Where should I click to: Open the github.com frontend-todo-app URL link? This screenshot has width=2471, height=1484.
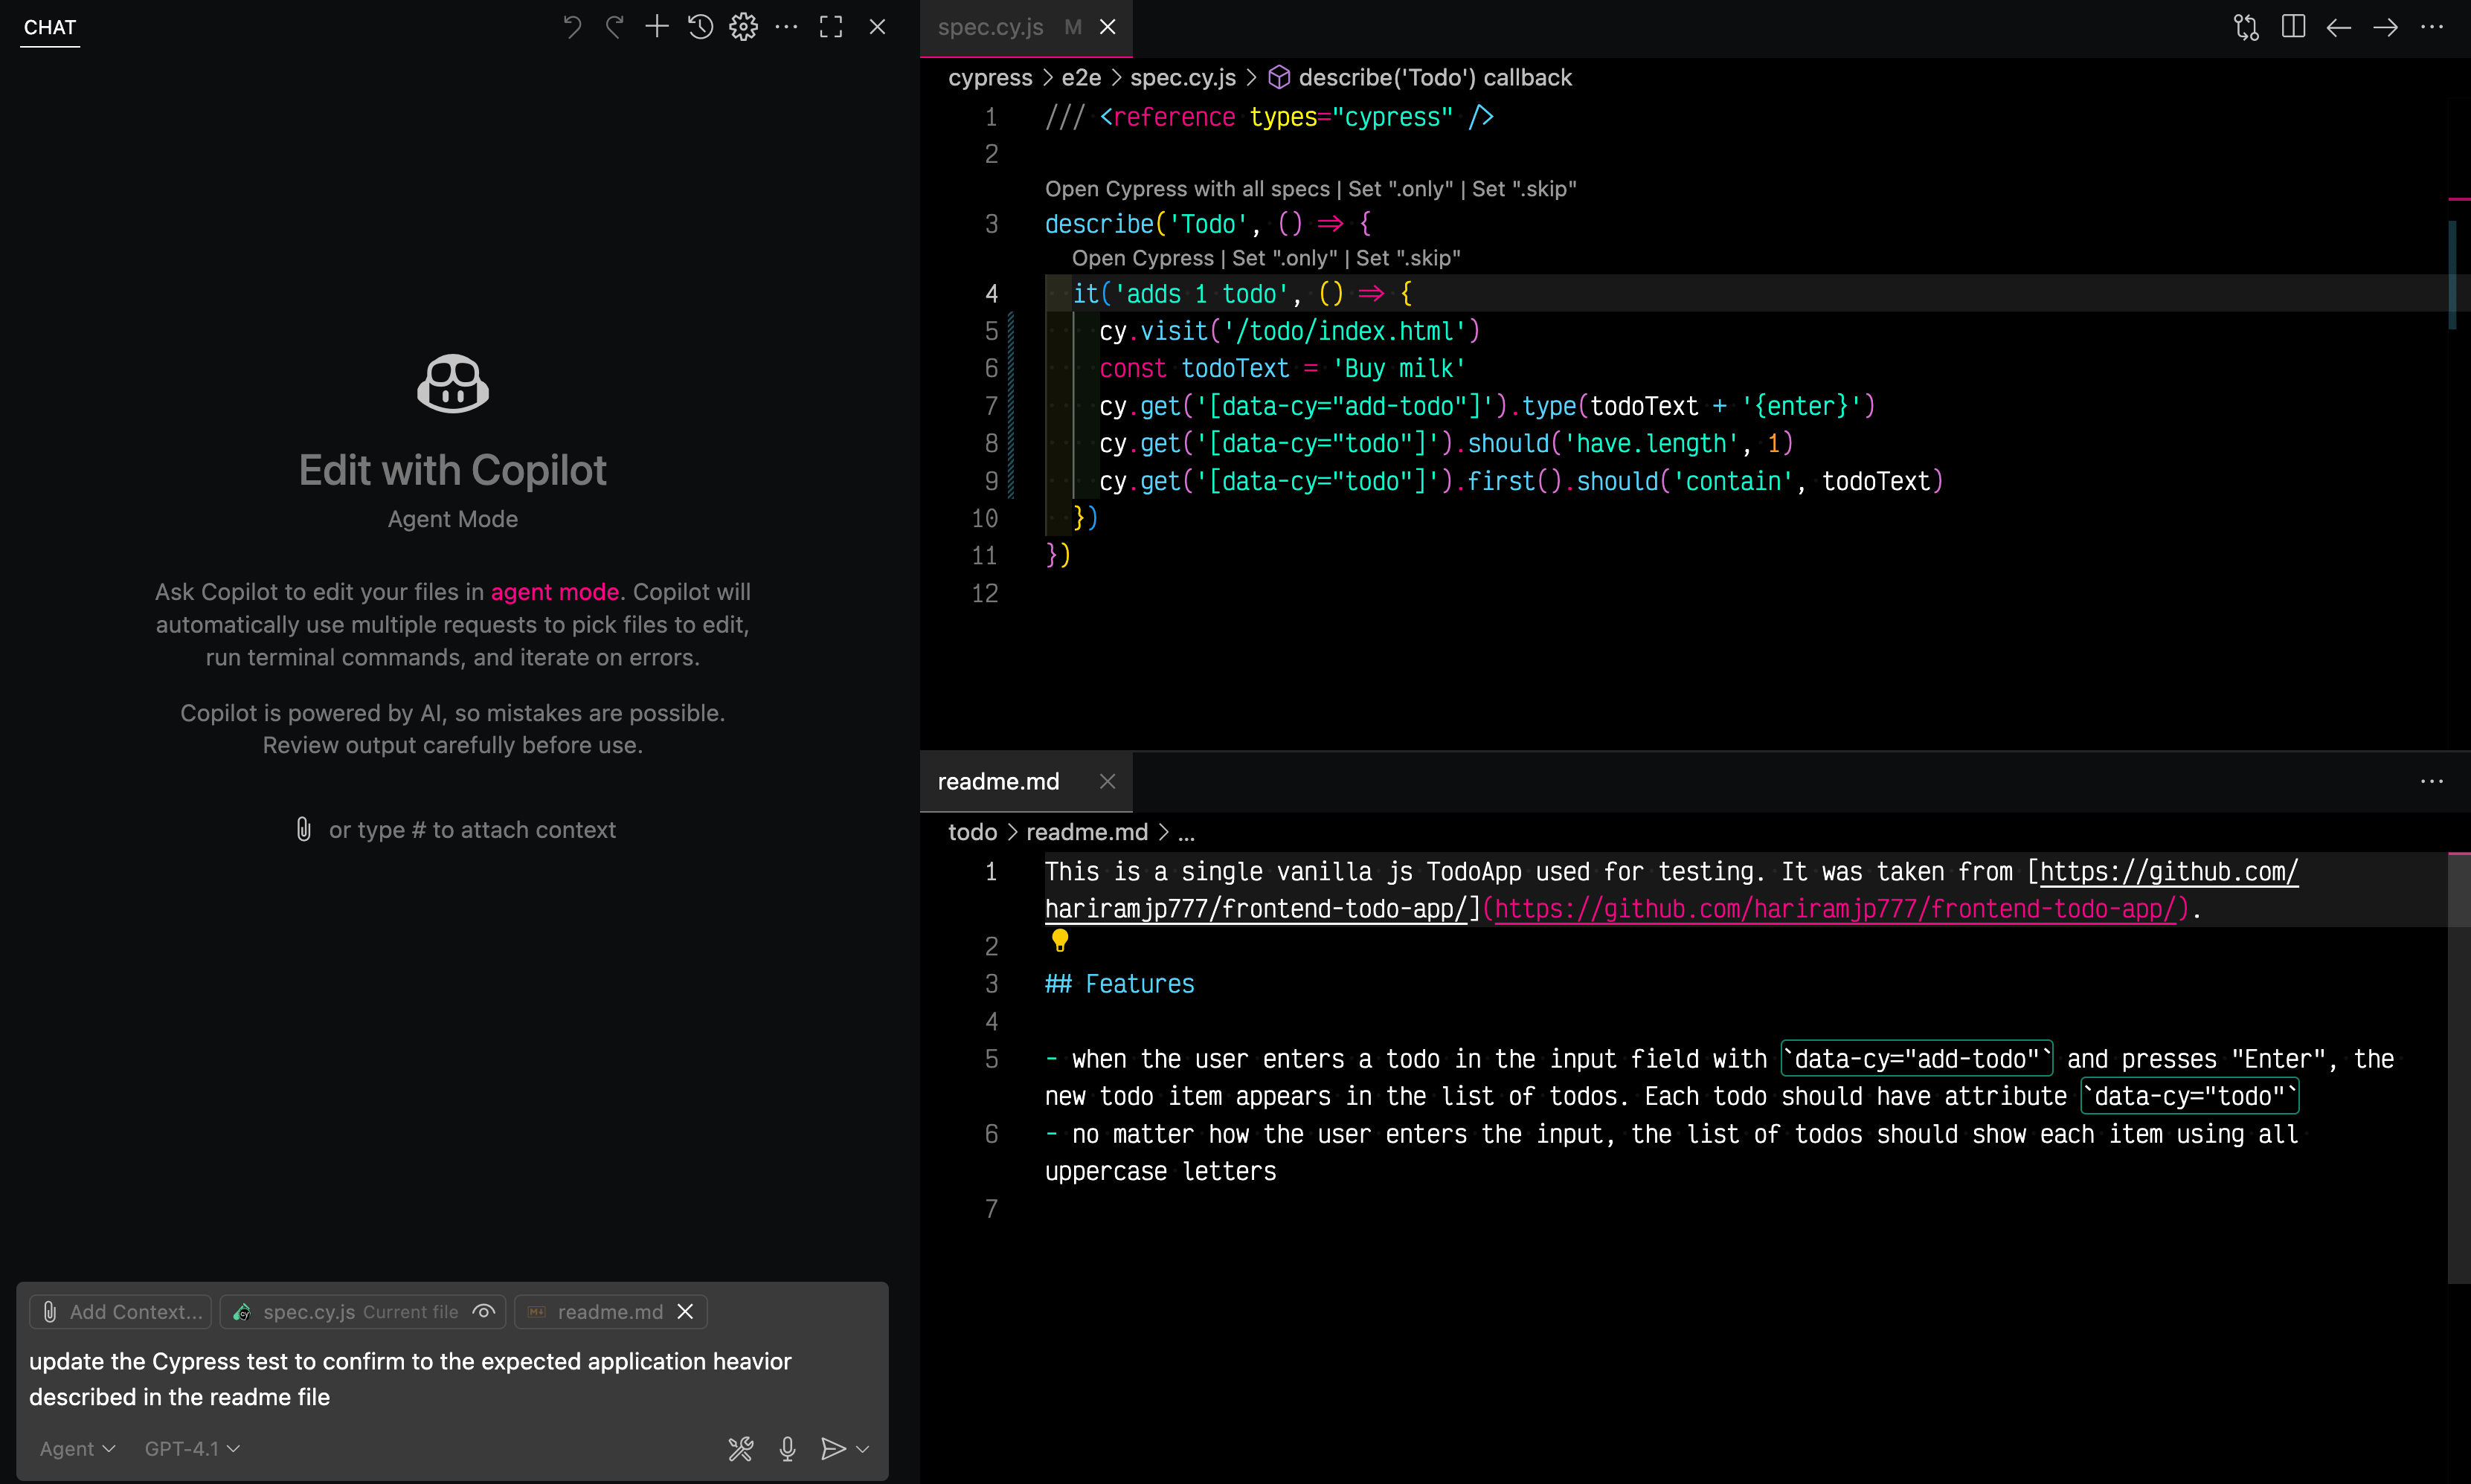1834,909
